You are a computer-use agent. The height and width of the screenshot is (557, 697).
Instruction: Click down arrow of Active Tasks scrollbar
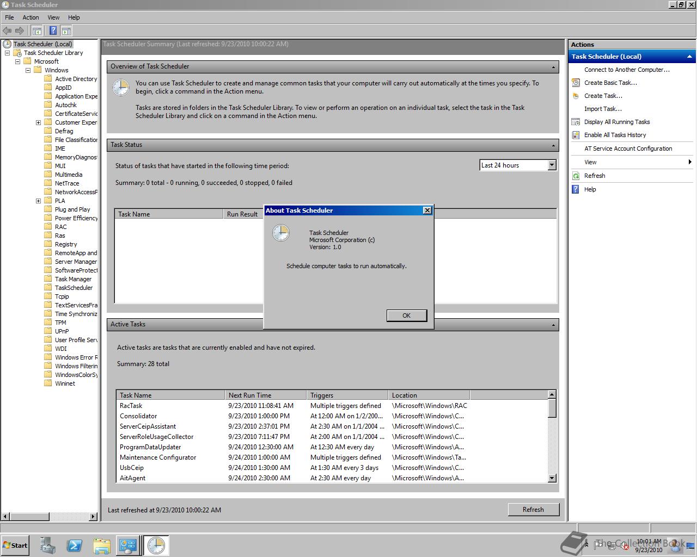tap(552, 478)
